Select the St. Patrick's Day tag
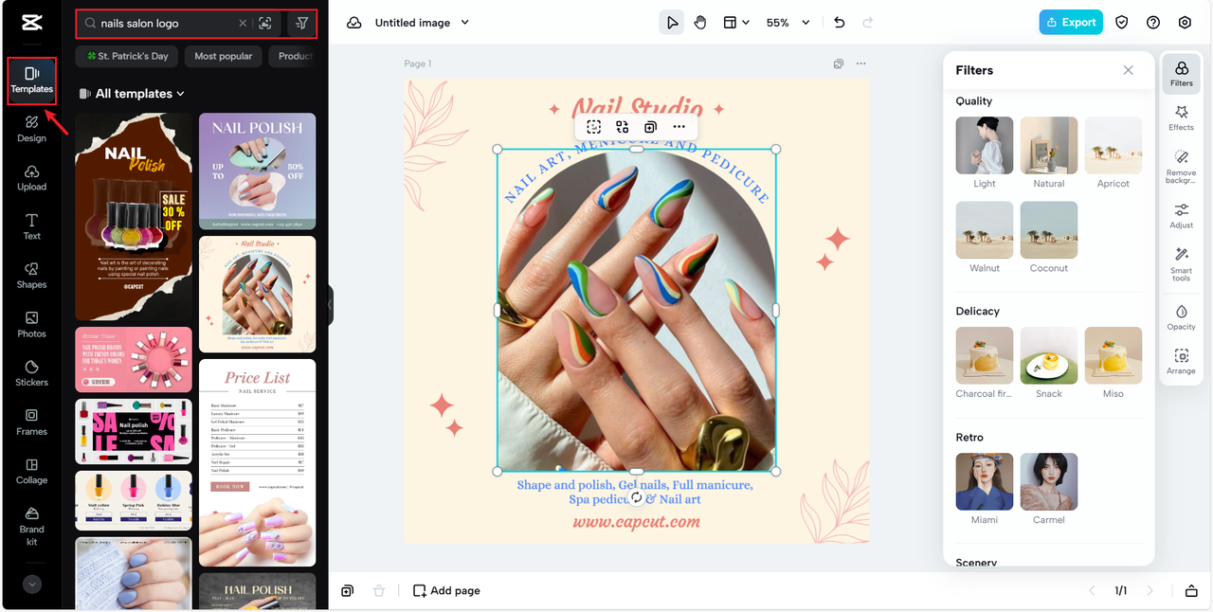1213x612 pixels. (127, 56)
